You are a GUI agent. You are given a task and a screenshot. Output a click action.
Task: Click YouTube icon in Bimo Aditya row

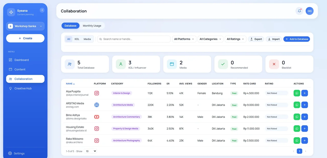coord(97,117)
